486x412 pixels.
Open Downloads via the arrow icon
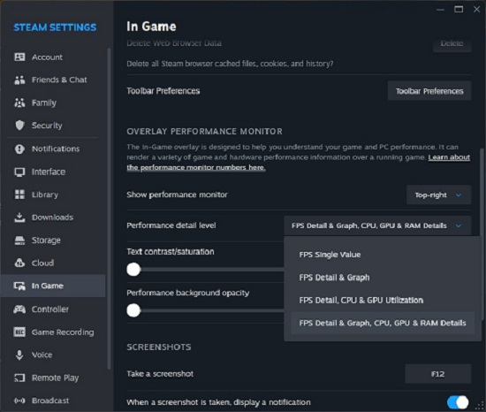click(x=19, y=217)
